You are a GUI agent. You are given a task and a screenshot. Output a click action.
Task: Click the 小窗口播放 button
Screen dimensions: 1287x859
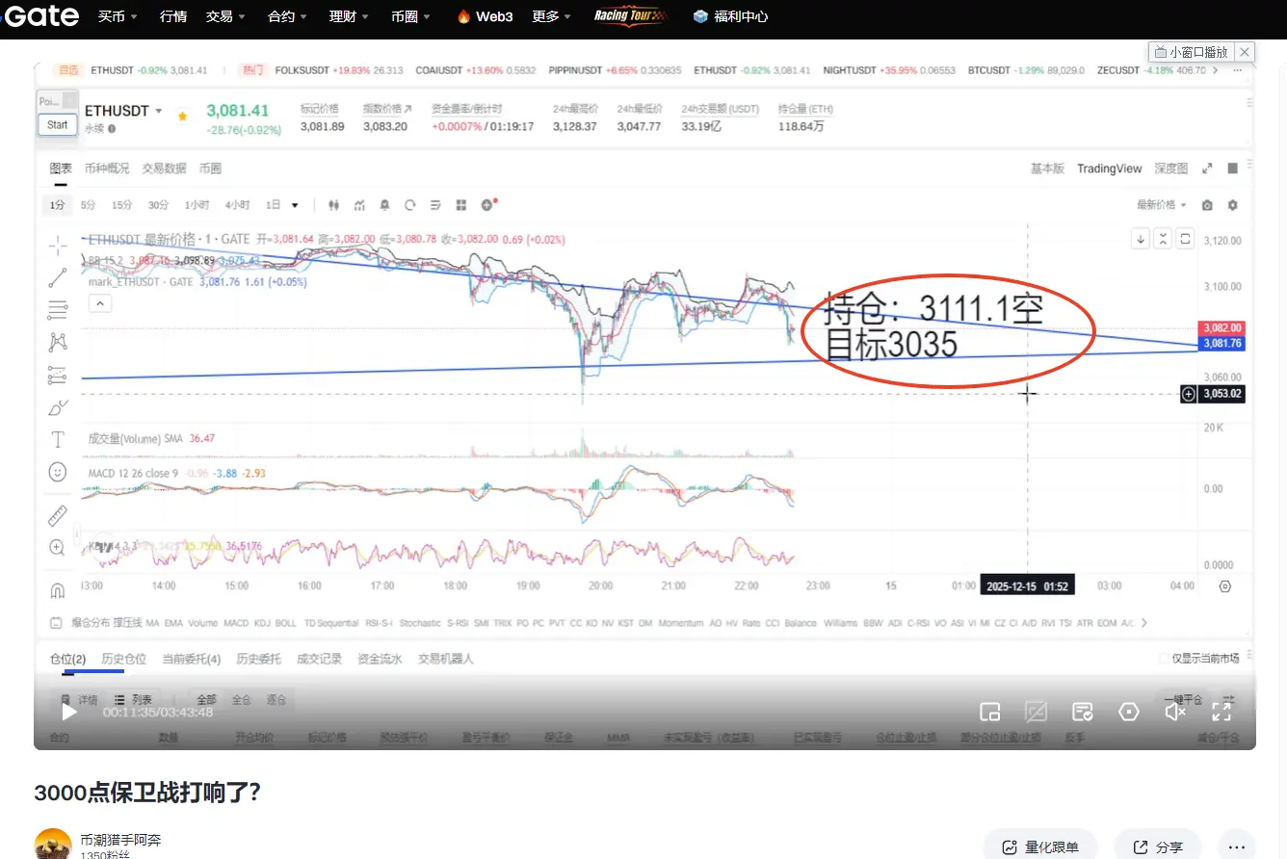(1192, 52)
